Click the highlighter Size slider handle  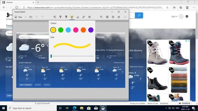51,56
